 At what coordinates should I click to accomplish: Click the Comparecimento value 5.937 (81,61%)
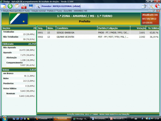[x=27, y=65]
